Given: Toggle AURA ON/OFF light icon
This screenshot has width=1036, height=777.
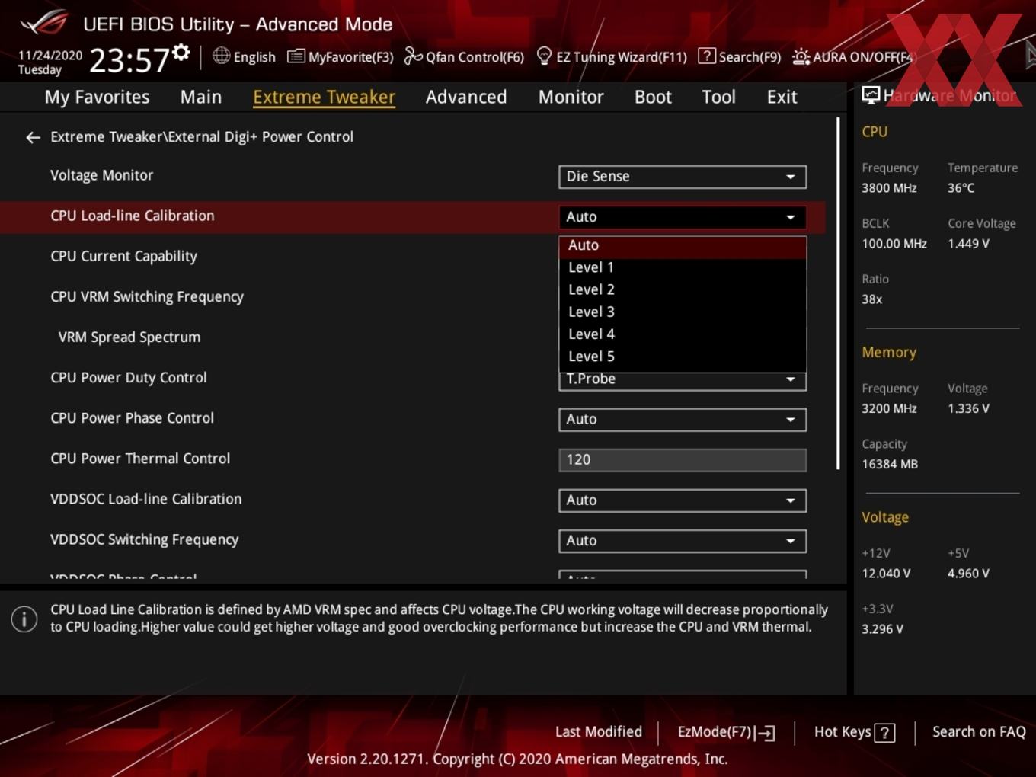Looking at the screenshot, I should (801, 56).
